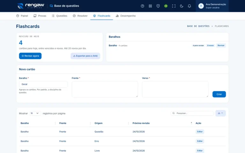Go to the Painel tab
The height and width of the screenshot is (153, 245).
coord(22,16)
